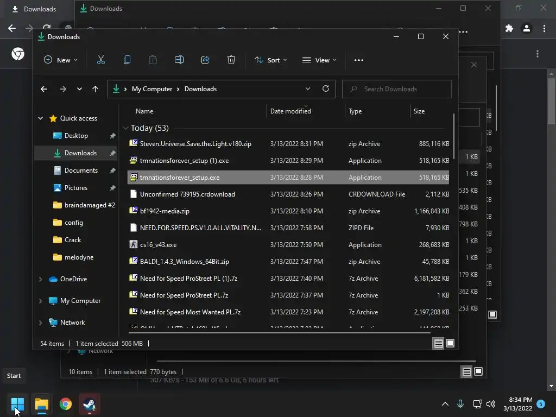Sort by the Date modified column
Viewport: 556px width, 417px height.
[x=290, y=111]
